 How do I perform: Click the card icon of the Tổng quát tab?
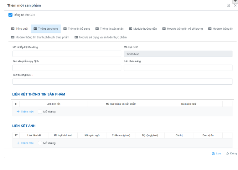coord(13,29)
